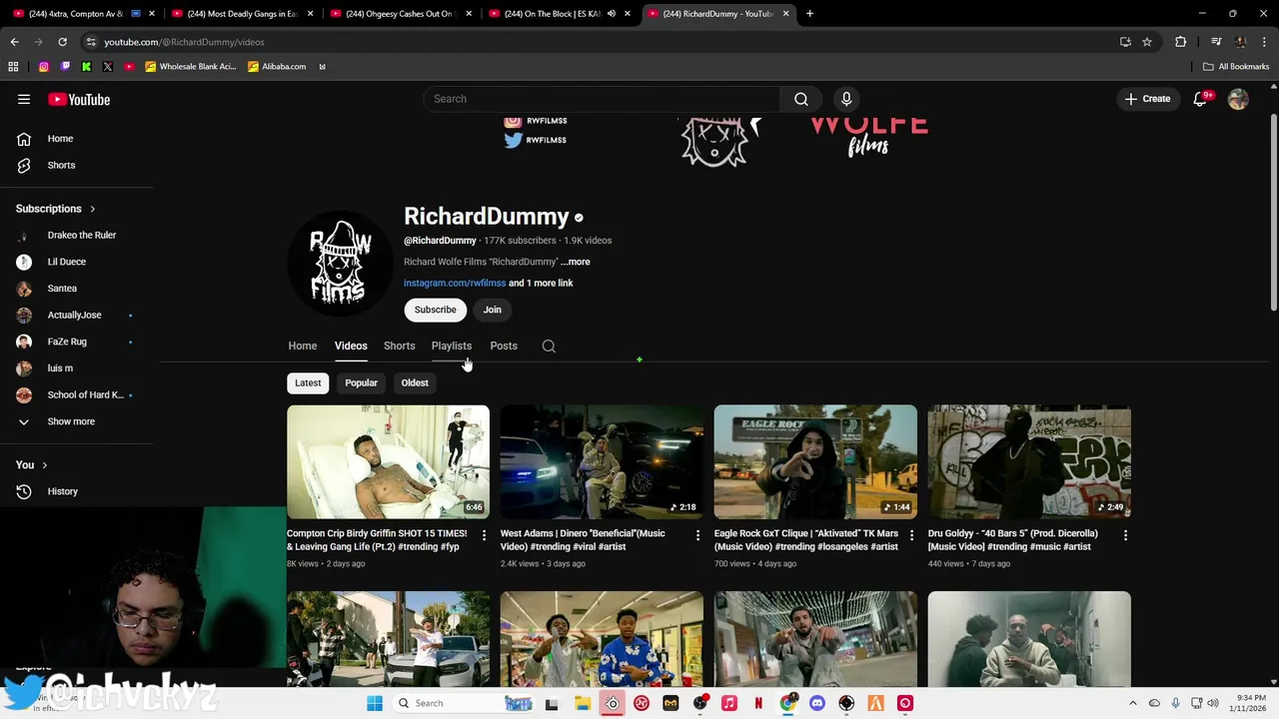Open instagram.com/rwfilmss link
This screenshot has height=719, width=1279.
point(455,283)
